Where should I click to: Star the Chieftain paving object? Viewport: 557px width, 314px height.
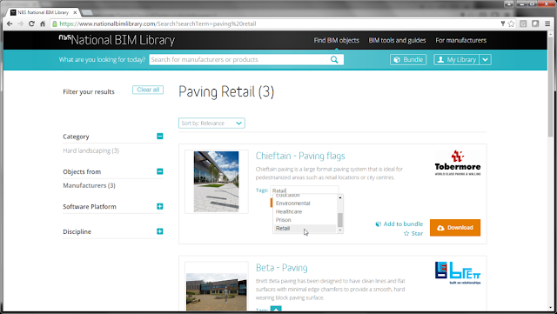pos(413,233)
